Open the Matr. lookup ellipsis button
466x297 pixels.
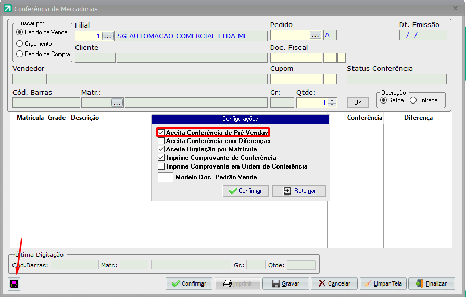pos(117,103)
